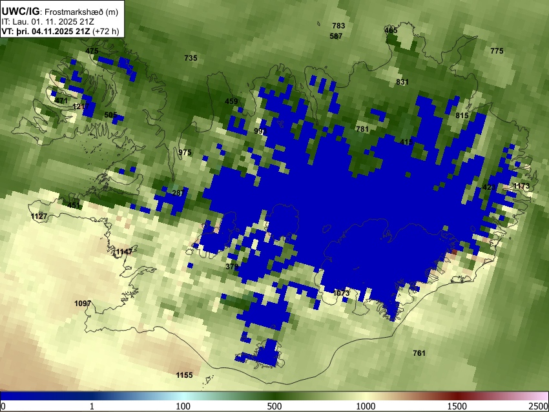Click the valid time line 'VT: þri. 04.11.2025 21Z'
Screen dimensions: 549x412
coord(46,31)
